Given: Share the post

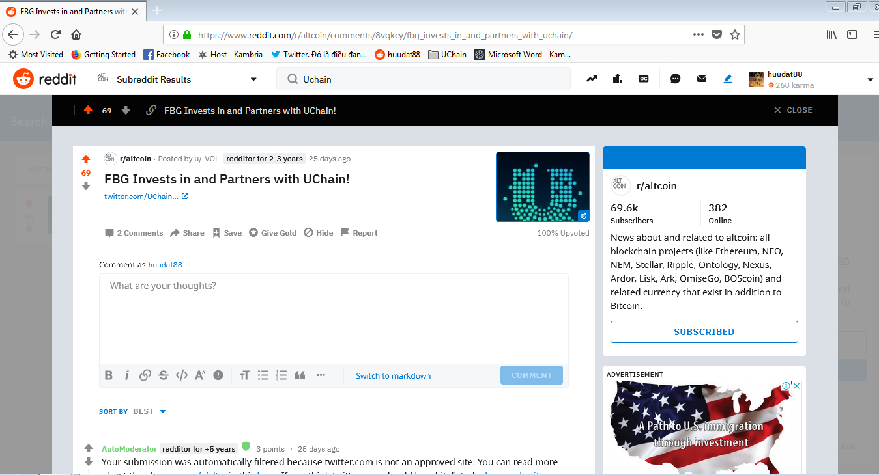Looking at the screenshot, I should click(187, 233).
